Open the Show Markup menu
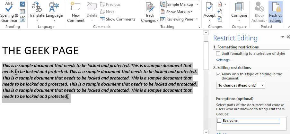Viewport: 290px width, 134px height. [x=177, y=12]
